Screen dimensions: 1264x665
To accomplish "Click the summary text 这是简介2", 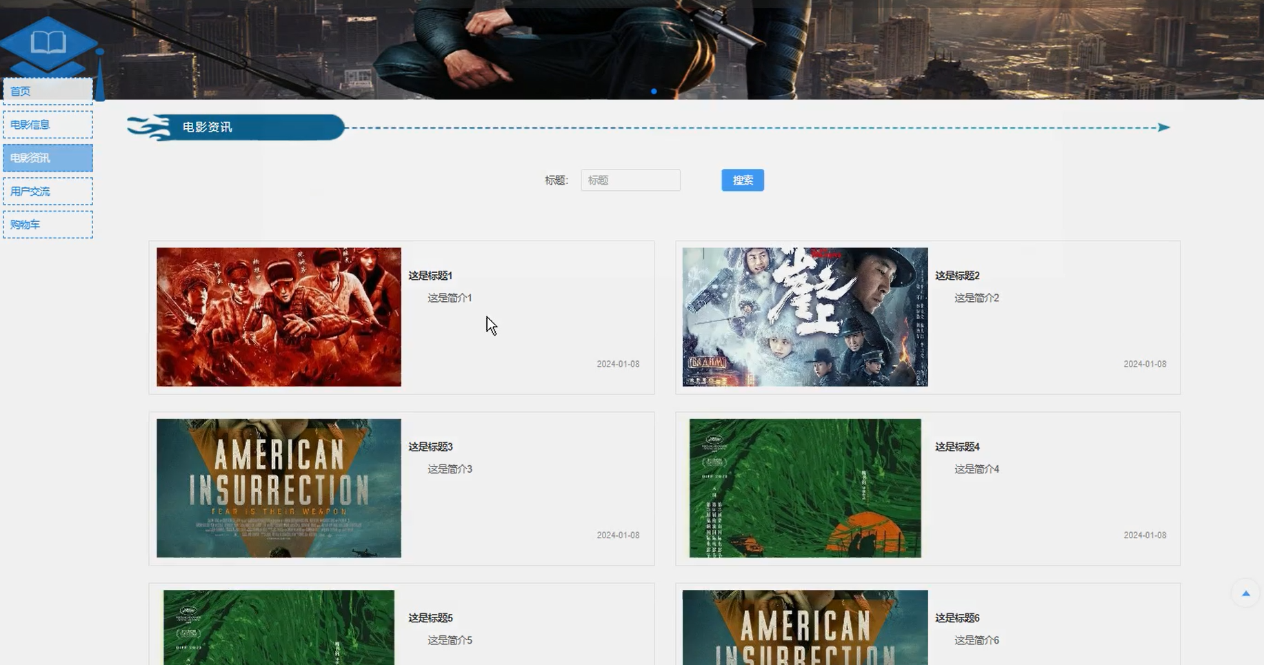I will [x=976, y=298].
